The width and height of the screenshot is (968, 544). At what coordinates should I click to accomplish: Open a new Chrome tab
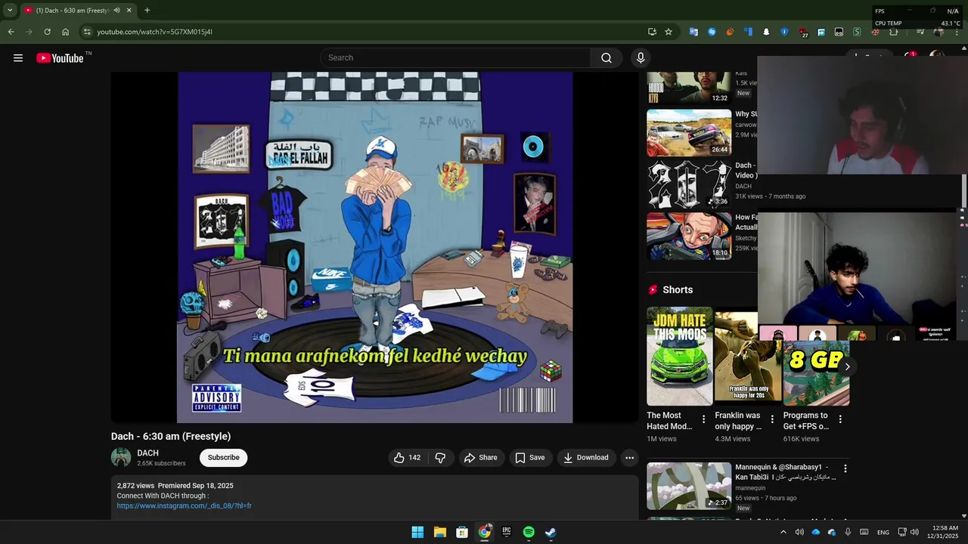point(147,11)
